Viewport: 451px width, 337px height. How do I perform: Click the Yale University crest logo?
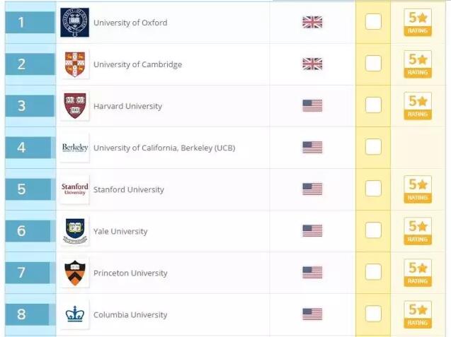(74, 231)
